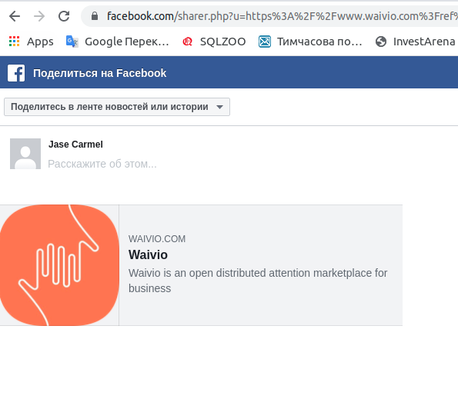Click the Jase Carmel name

tap(75, 145)
